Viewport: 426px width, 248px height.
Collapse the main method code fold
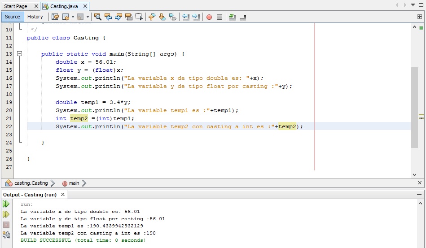19,54
